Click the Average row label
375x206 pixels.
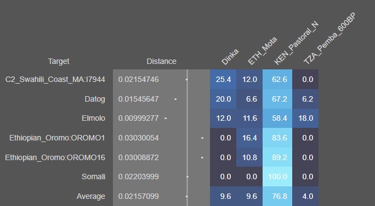pyautogui.click(x=90, y=196)
